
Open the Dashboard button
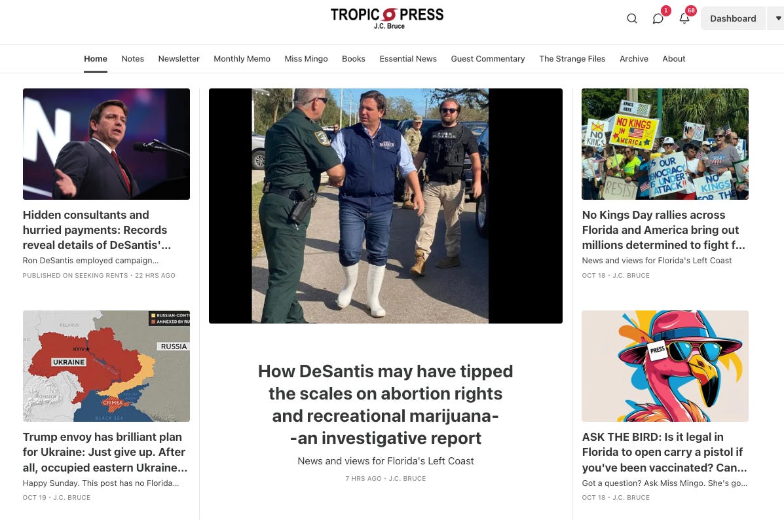click(x=733, y=18)
